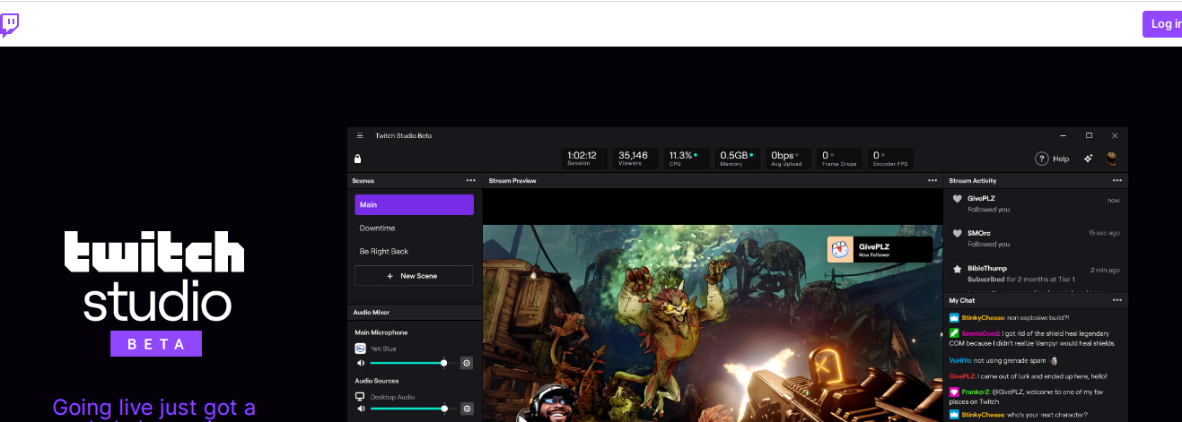
Task: Click the sparkle icon next to Help
Action: tap(1088, 159)
